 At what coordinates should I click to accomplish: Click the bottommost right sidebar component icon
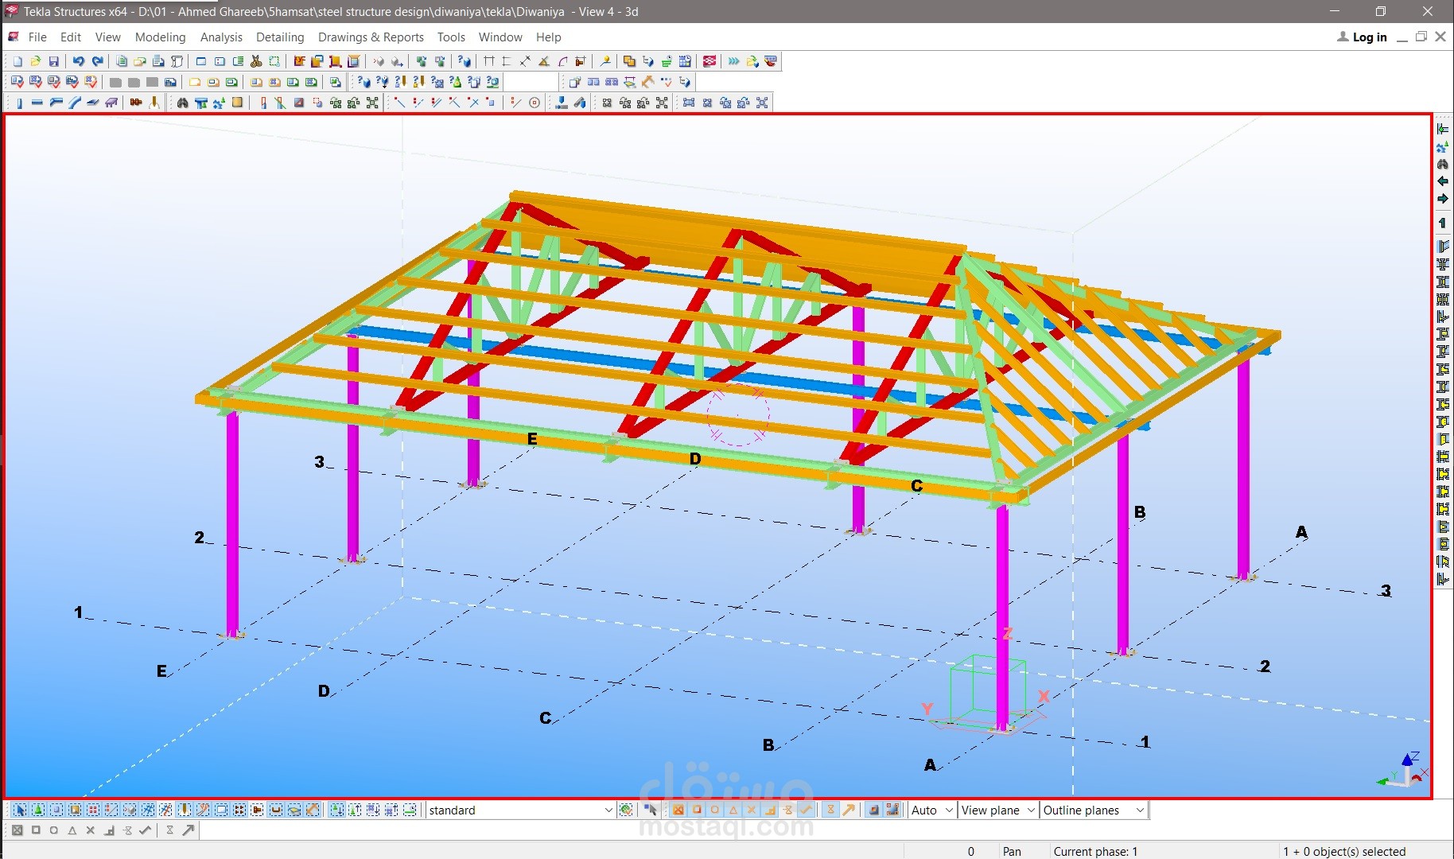tap(1443, 579)
